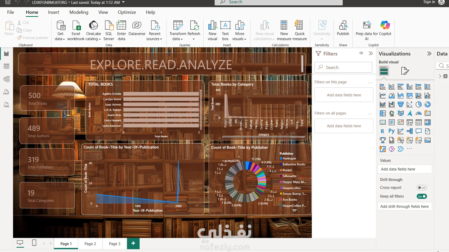
Task: Open the file-saved dropdown in title bar
Action: click(123, 2)
